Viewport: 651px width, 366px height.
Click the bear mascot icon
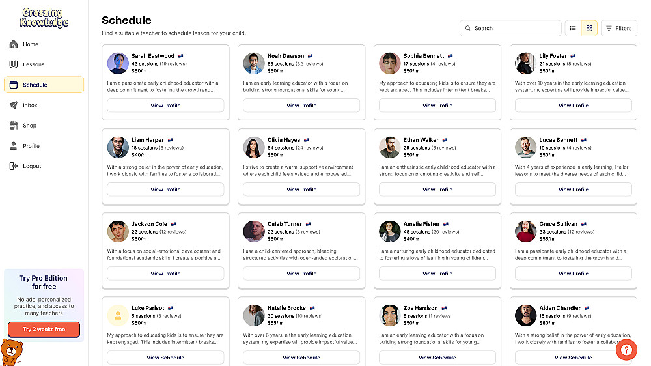[x=10, y=352]
